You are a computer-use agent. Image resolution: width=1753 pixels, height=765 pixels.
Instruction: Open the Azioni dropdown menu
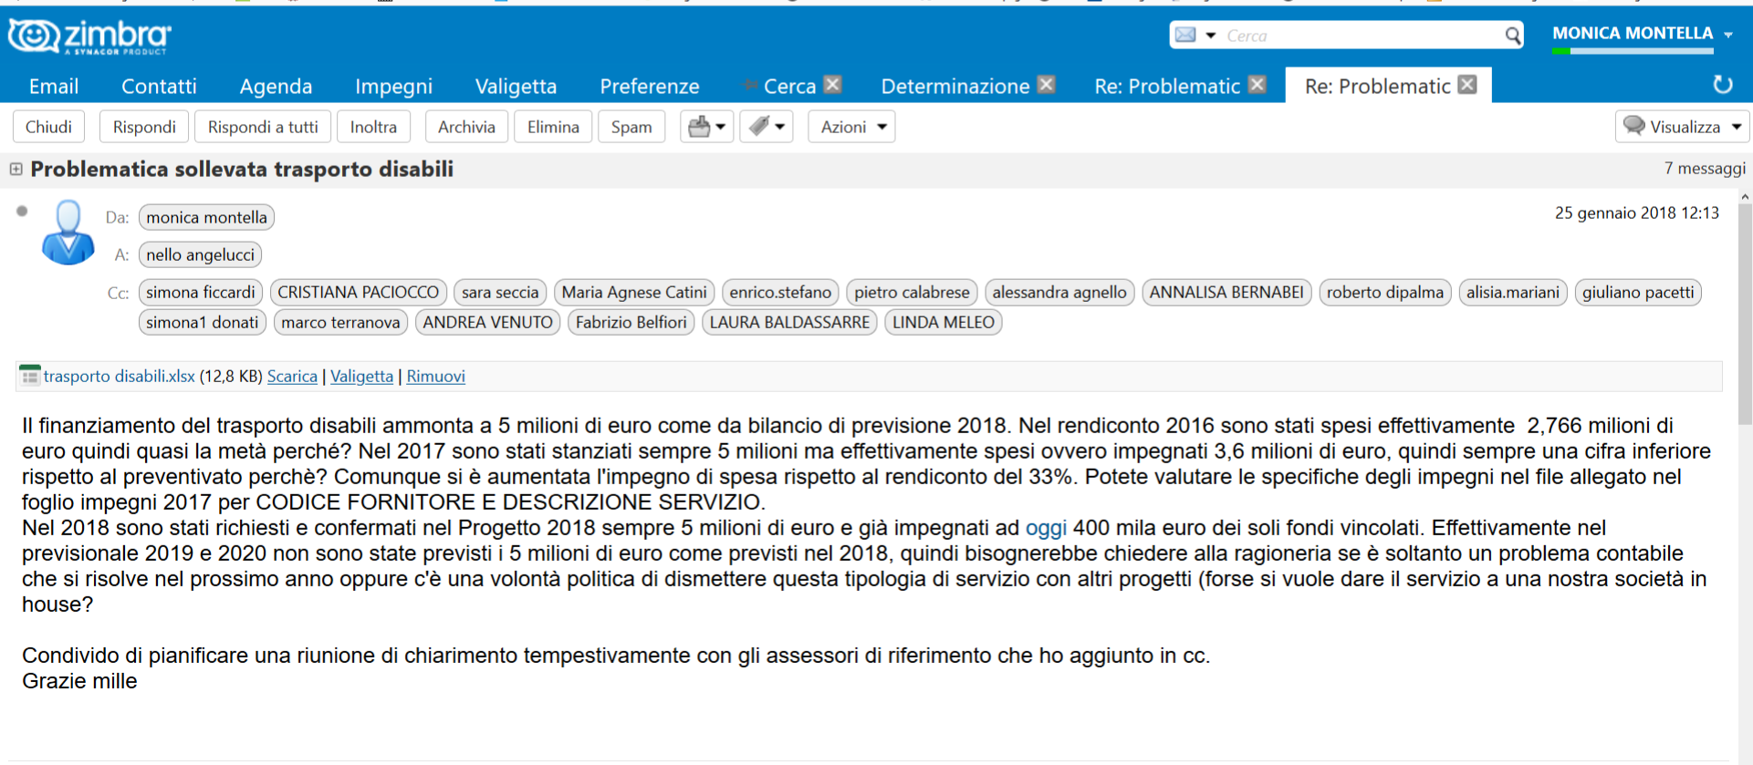pyautogui.click(x=851, y=127)
